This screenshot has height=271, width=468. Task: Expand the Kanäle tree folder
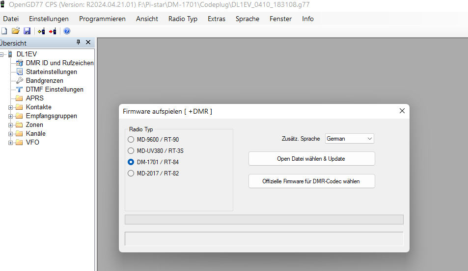click(11, 134)
